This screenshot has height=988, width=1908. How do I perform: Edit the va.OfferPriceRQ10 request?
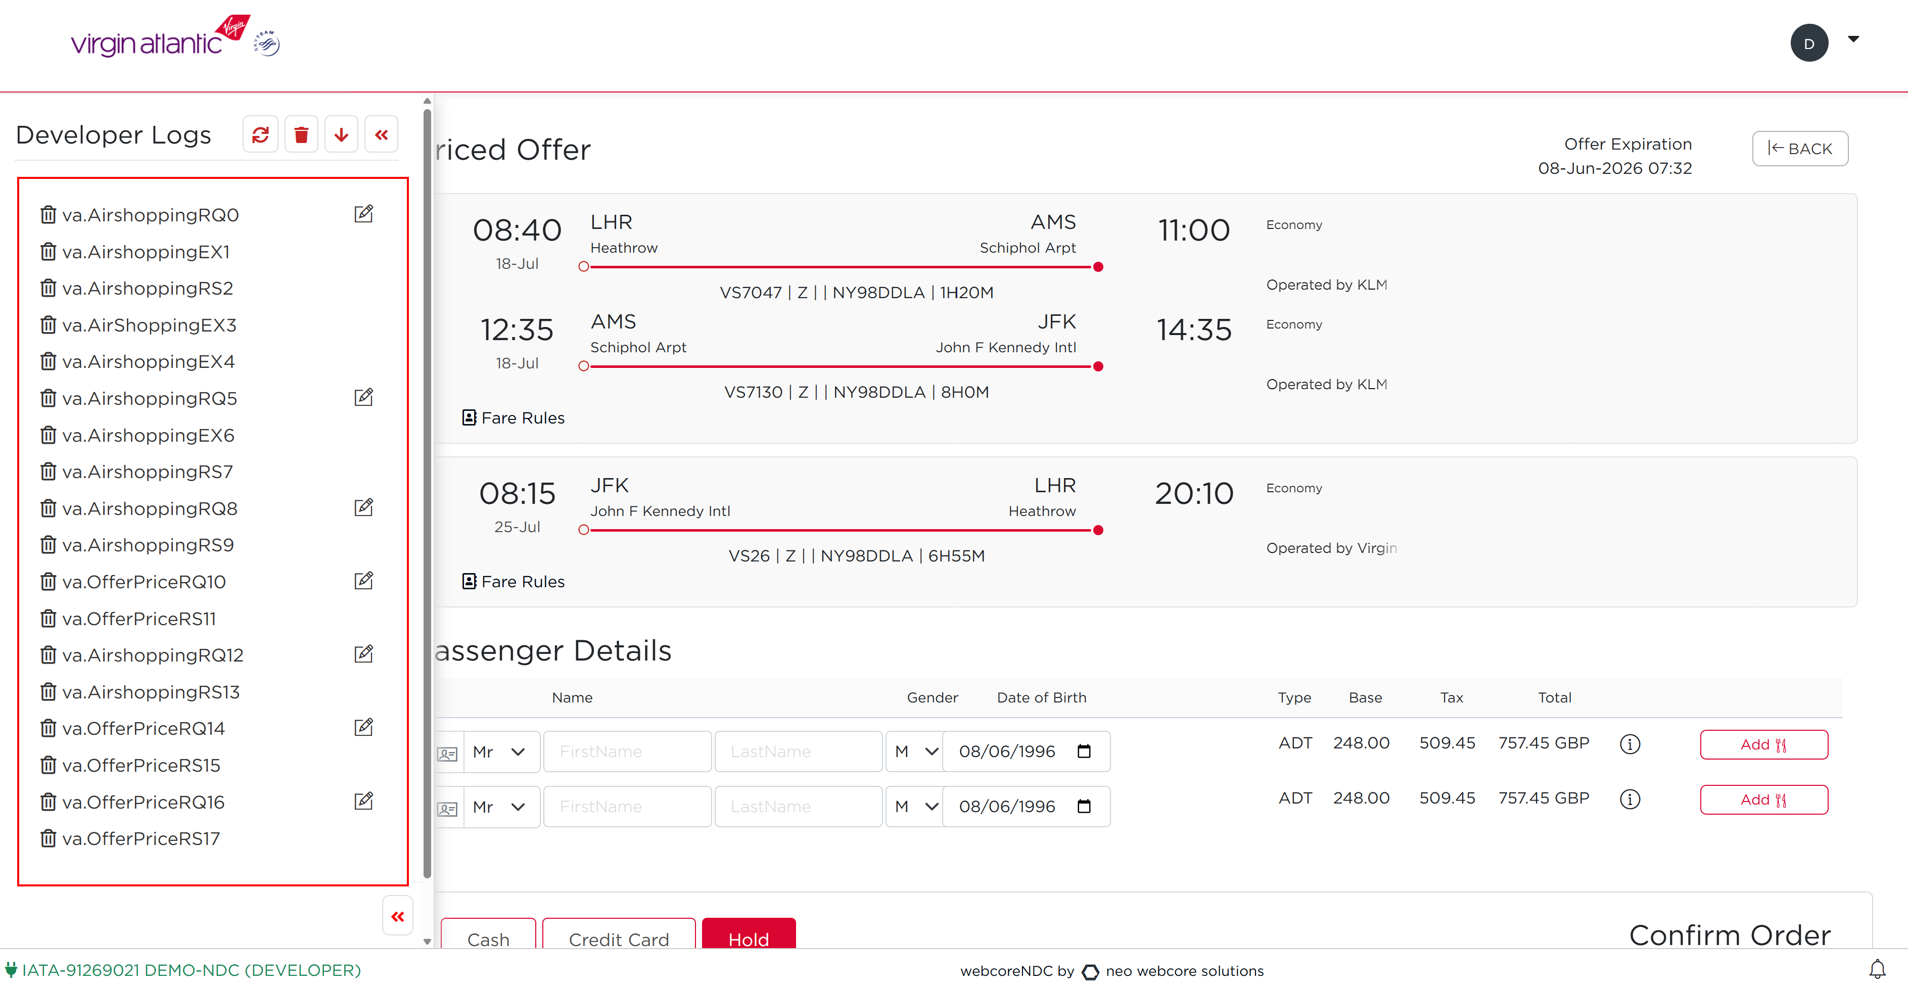(x=364, y=581)
